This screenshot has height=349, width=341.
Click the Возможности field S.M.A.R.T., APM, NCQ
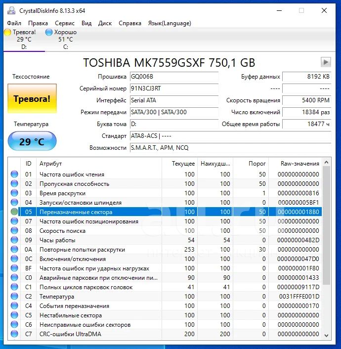231,148
